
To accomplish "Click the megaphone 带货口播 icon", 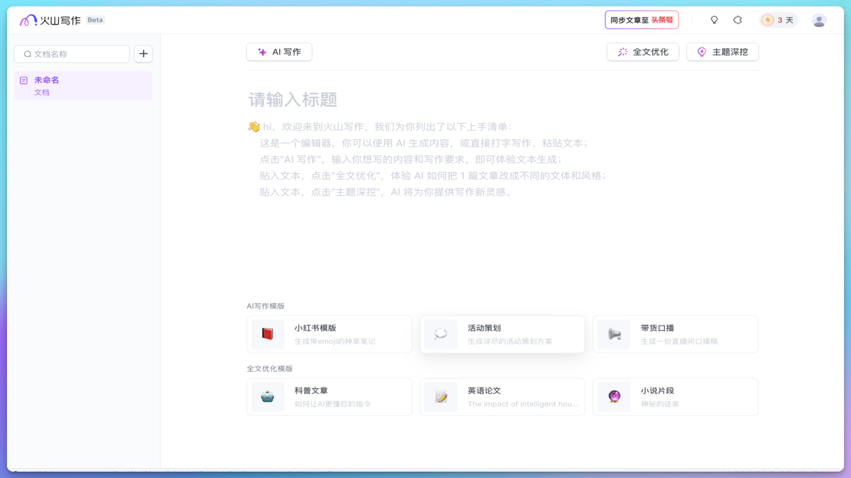I will tap(614, 334).
